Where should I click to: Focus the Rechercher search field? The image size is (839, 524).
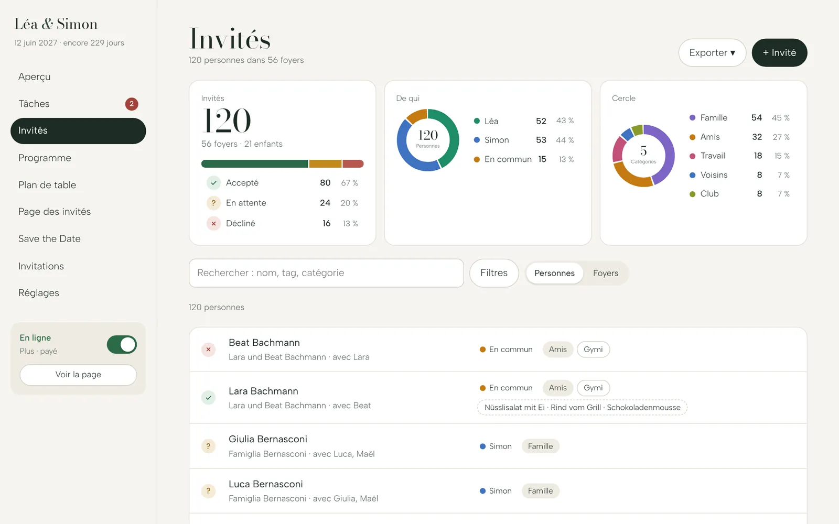pyautogui.click(x=326, y=273)
